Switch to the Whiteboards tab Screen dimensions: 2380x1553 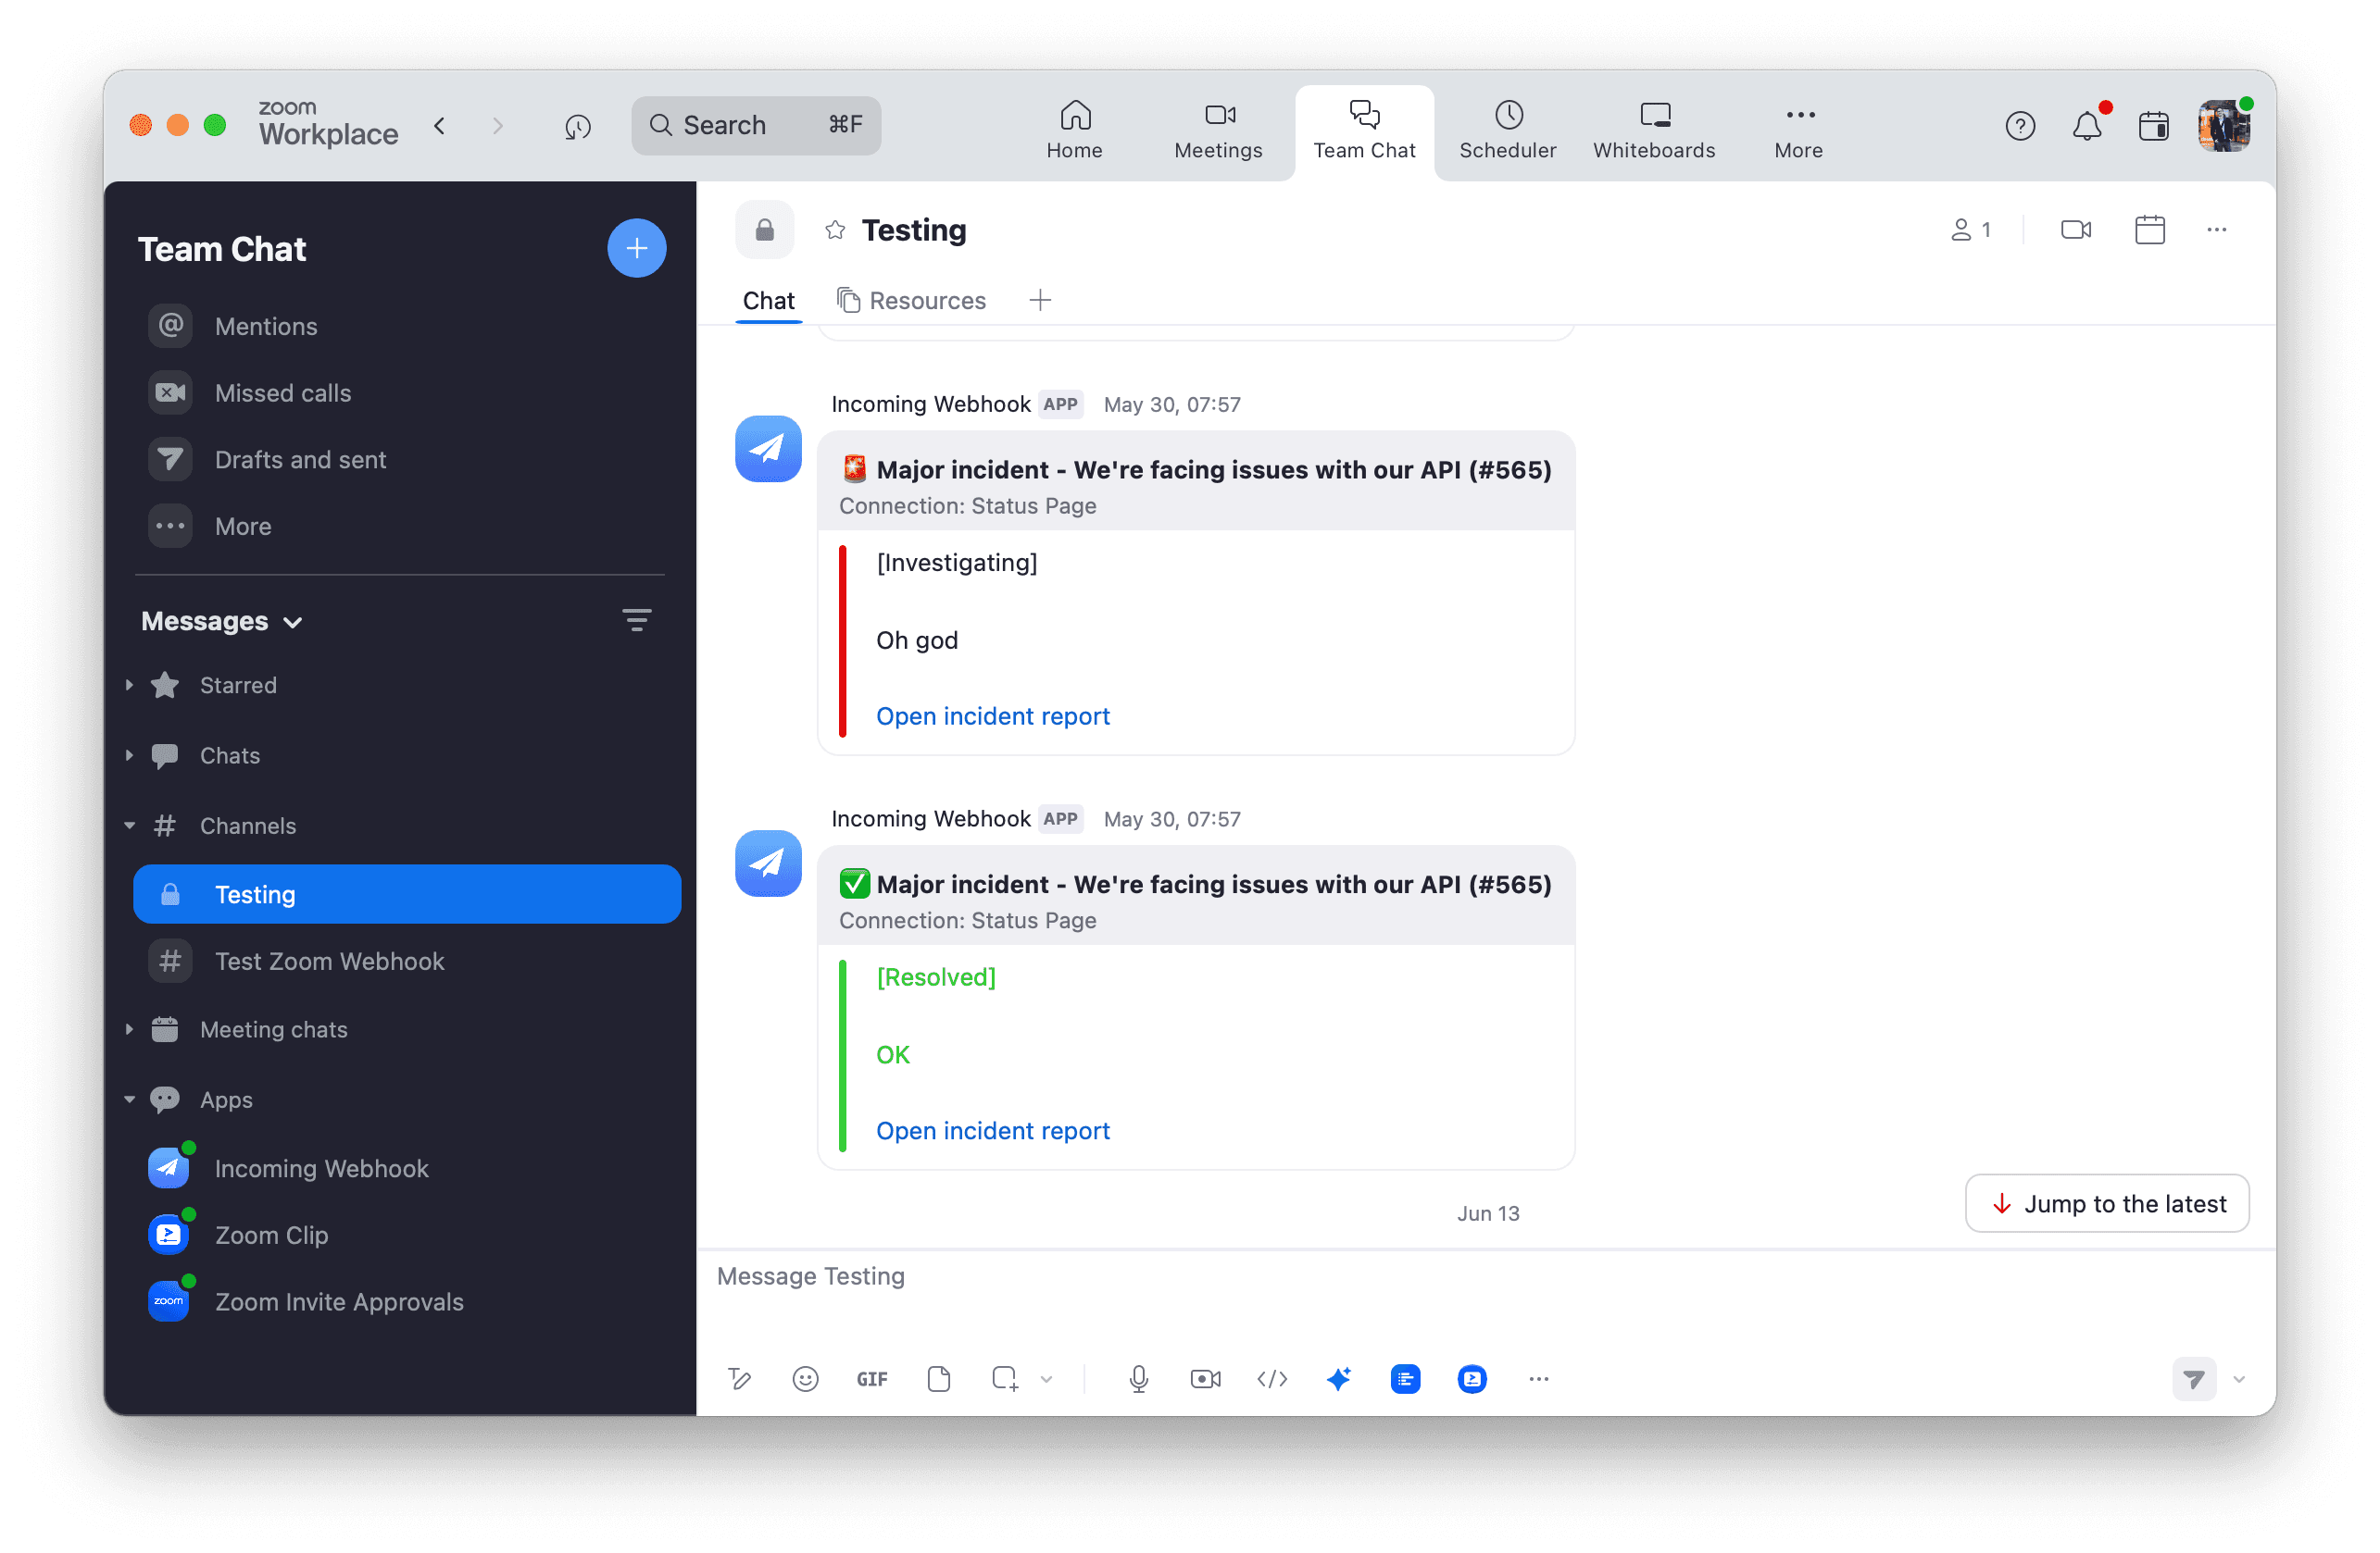(x=1654, y=130)
